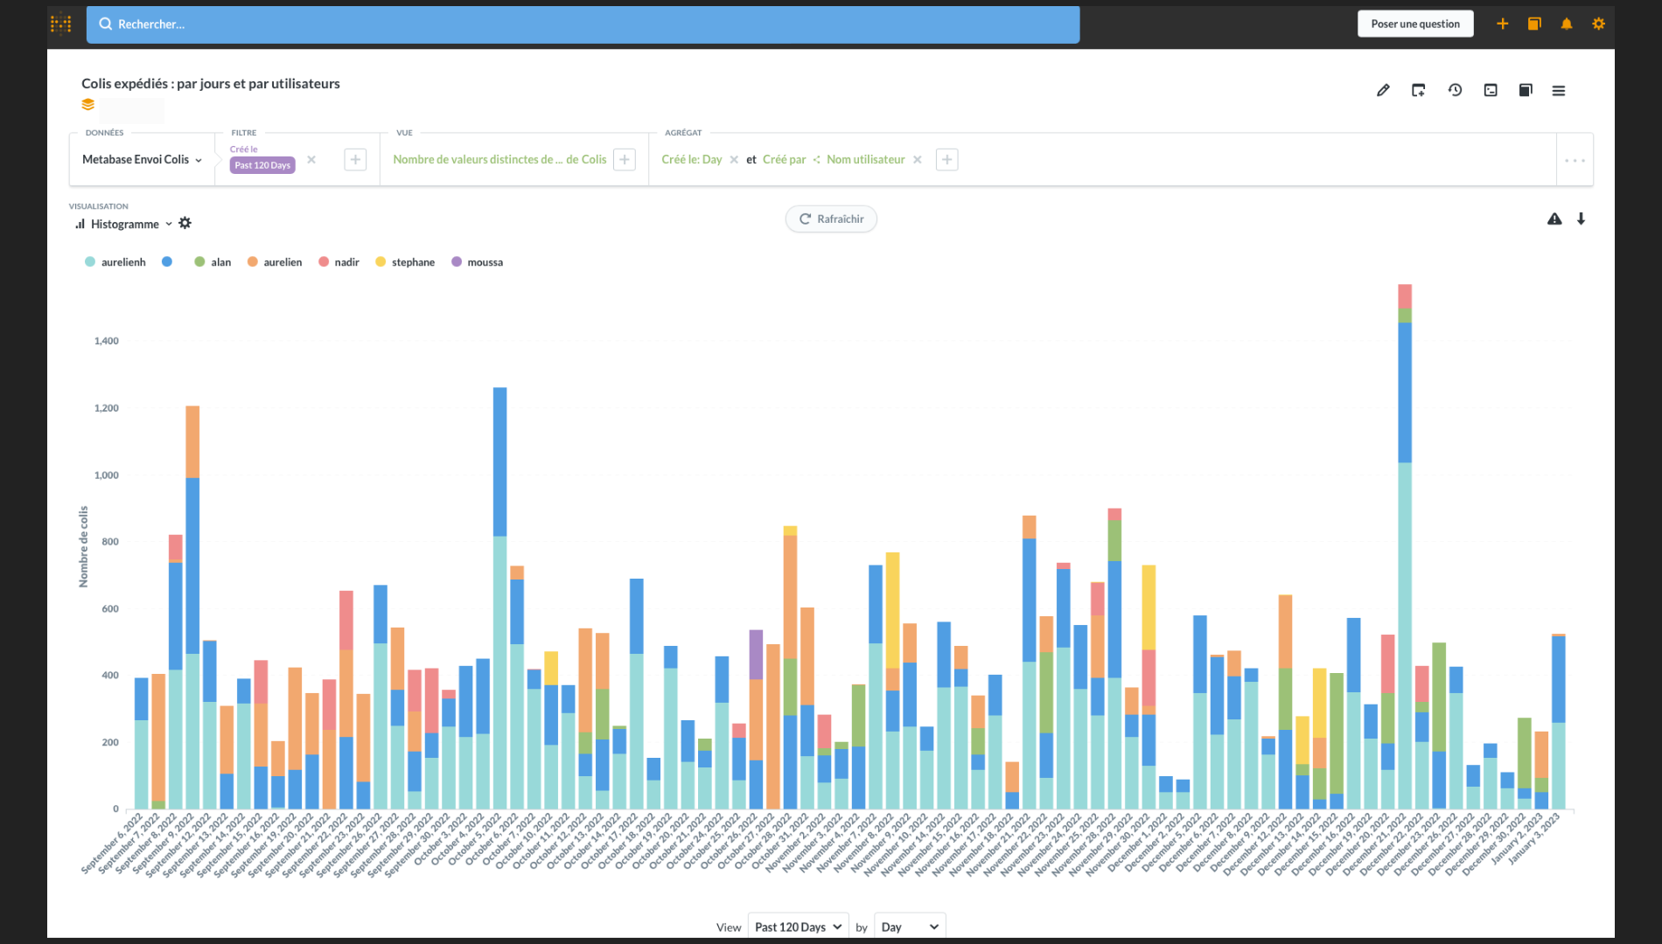
Task: Open the Metabase Envoi Colis data dropdown
Action: tap(142, 159)
